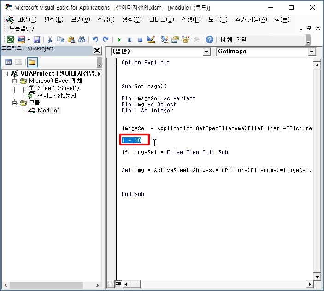Save the workbook with floppy disk icon
The height and width of the screenshot is (291, 324).
[x=37, y=40]
